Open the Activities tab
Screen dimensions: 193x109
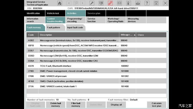[x=76, y=13]
